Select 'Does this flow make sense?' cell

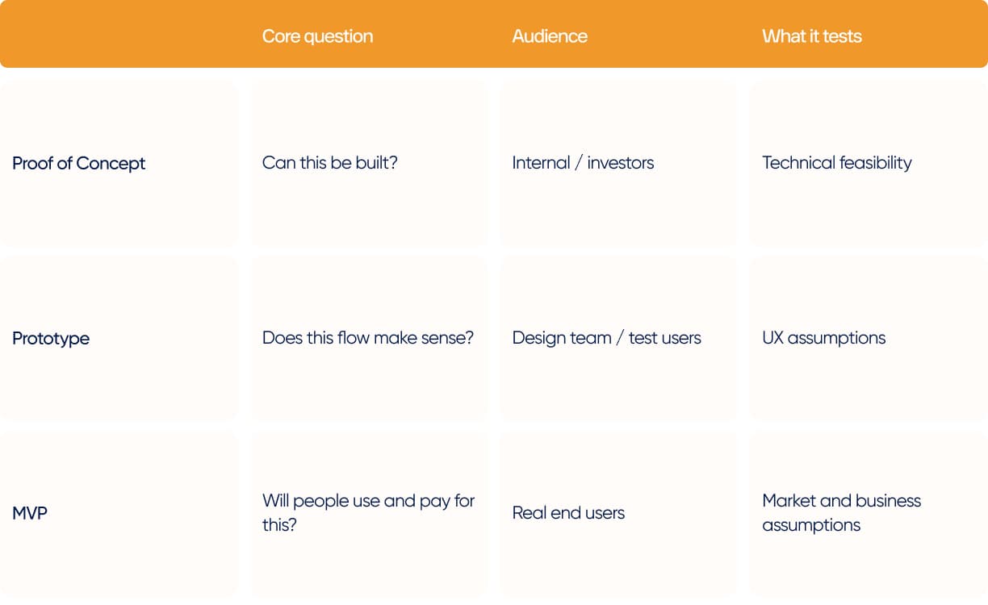pos(368,338)
